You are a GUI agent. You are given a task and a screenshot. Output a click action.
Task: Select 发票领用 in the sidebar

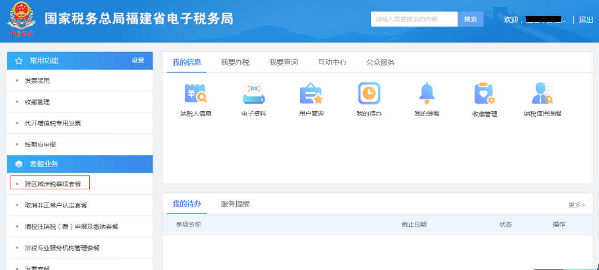pyautogui.click(x=37, y=81)
